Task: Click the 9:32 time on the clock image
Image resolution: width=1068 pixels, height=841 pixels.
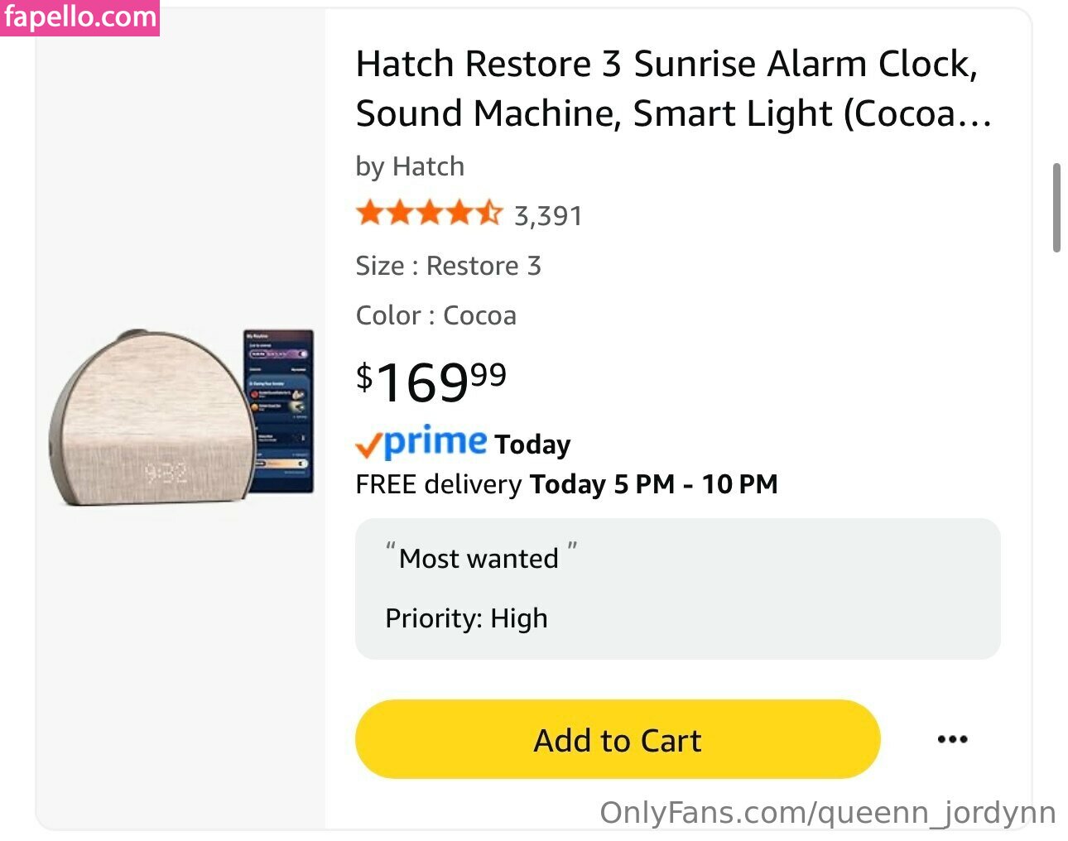Action: click(166, 473)
